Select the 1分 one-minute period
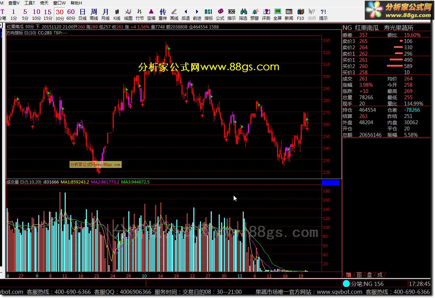The width and height of the screenshot is (435, 298). (14, 15)
